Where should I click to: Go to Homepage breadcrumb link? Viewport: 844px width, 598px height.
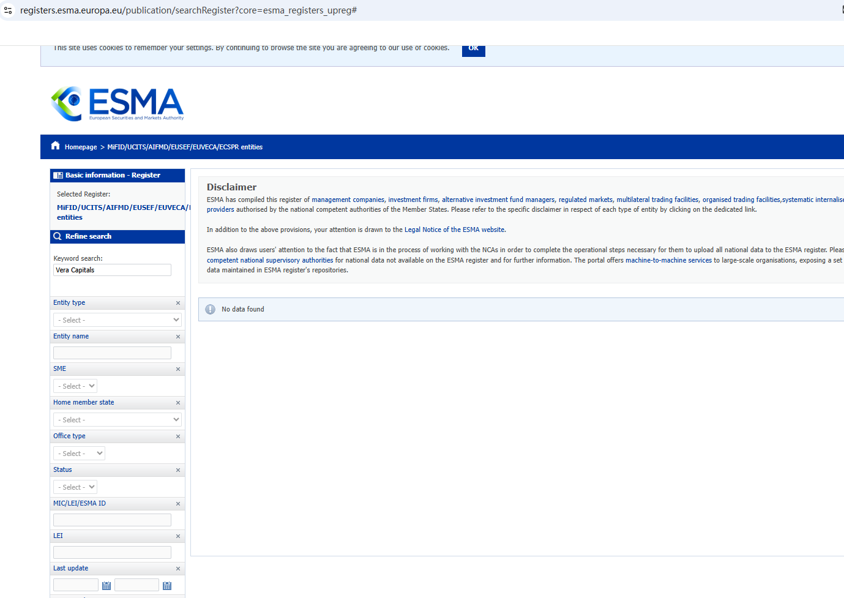81,147
